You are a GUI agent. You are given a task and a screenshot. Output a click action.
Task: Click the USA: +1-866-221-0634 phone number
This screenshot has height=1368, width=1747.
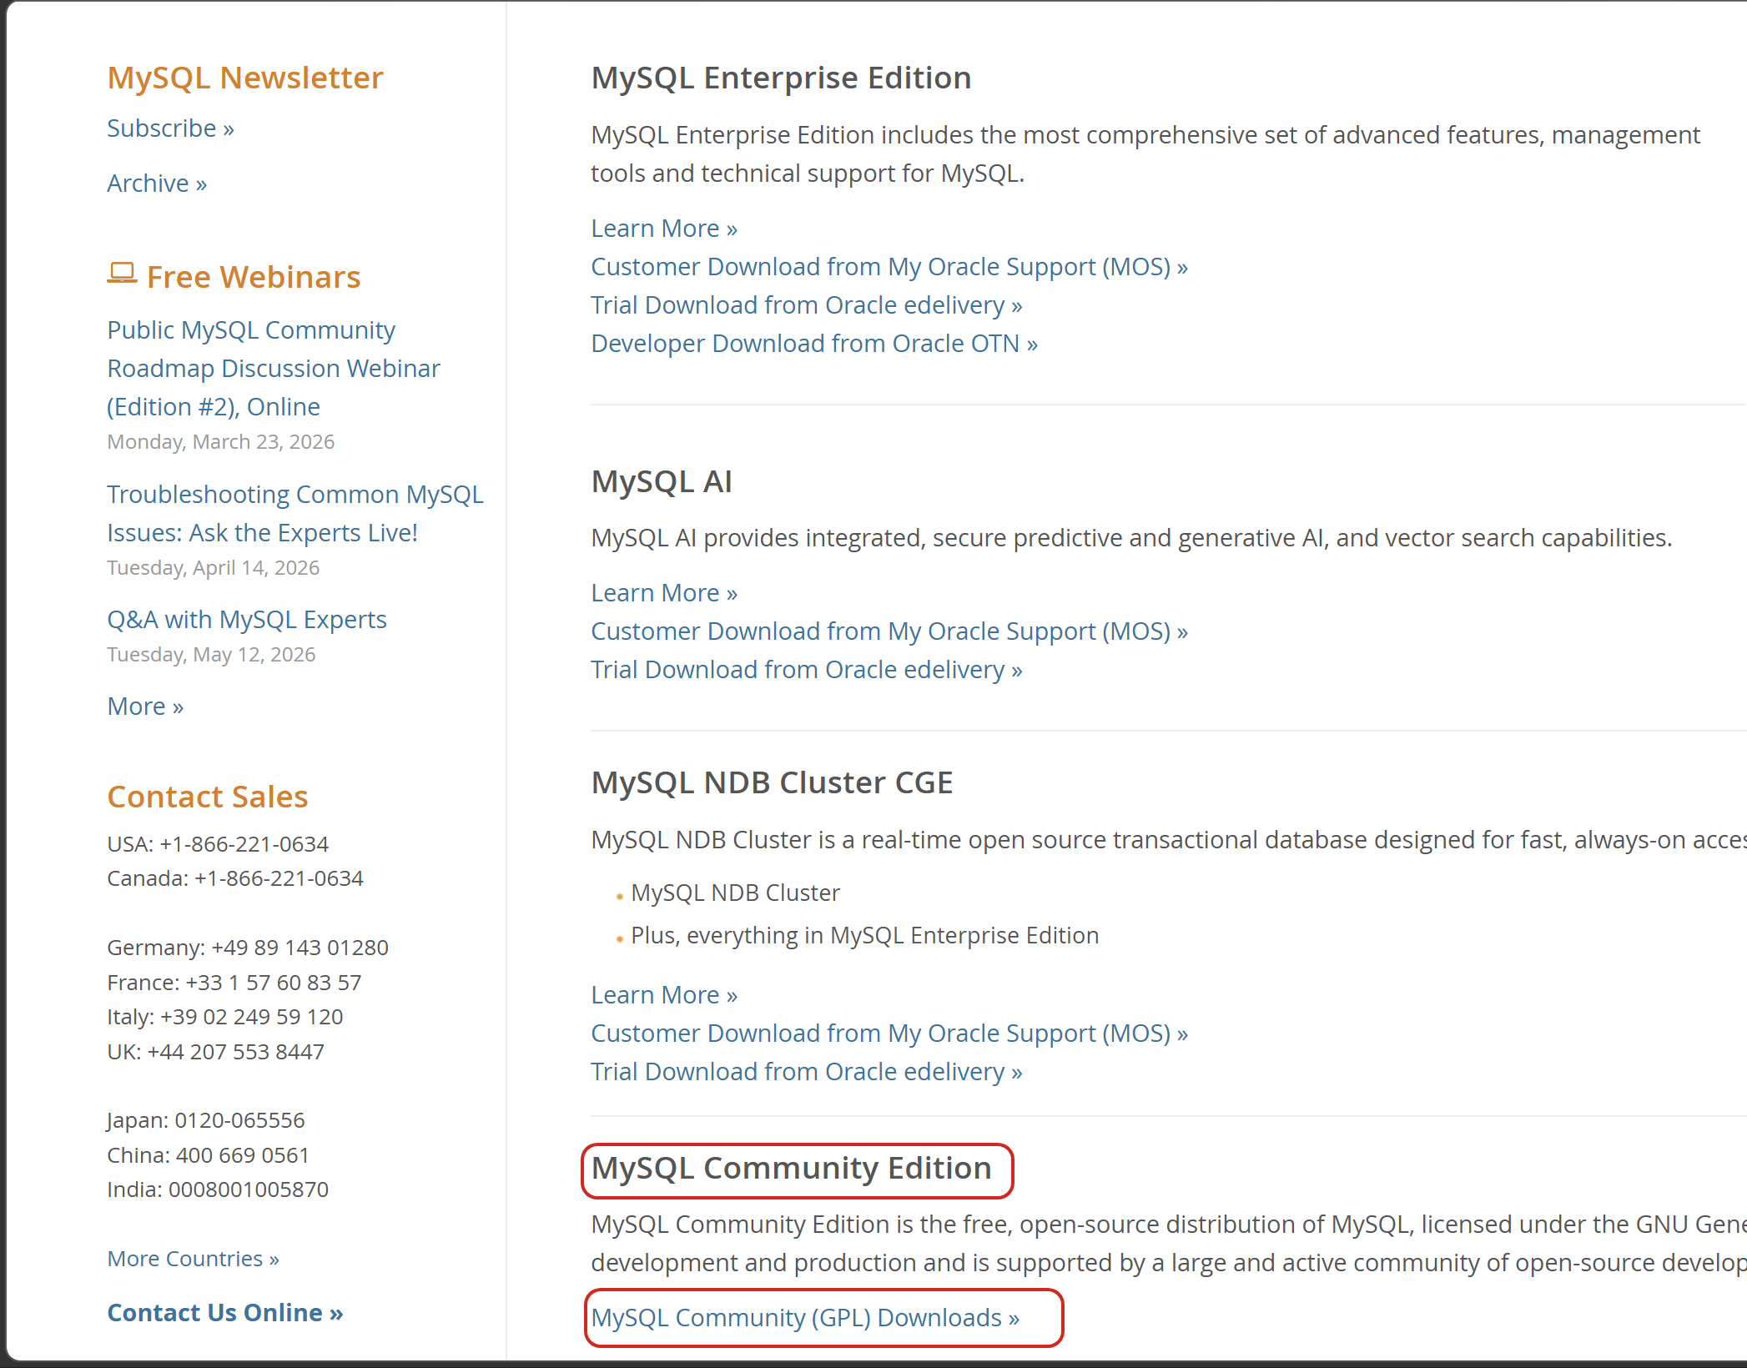[218, 844]
